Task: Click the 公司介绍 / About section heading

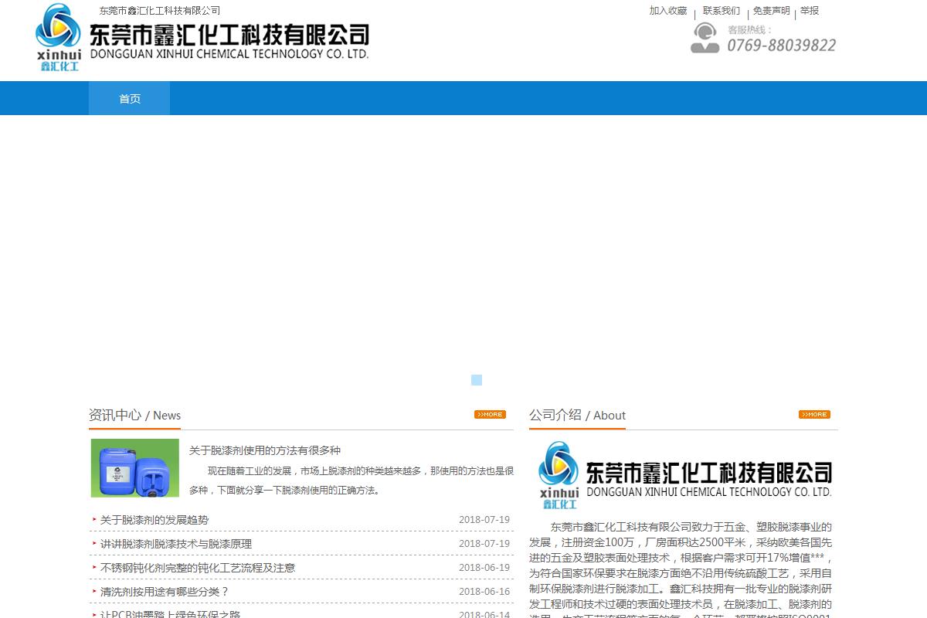Action: coord(577,416)
